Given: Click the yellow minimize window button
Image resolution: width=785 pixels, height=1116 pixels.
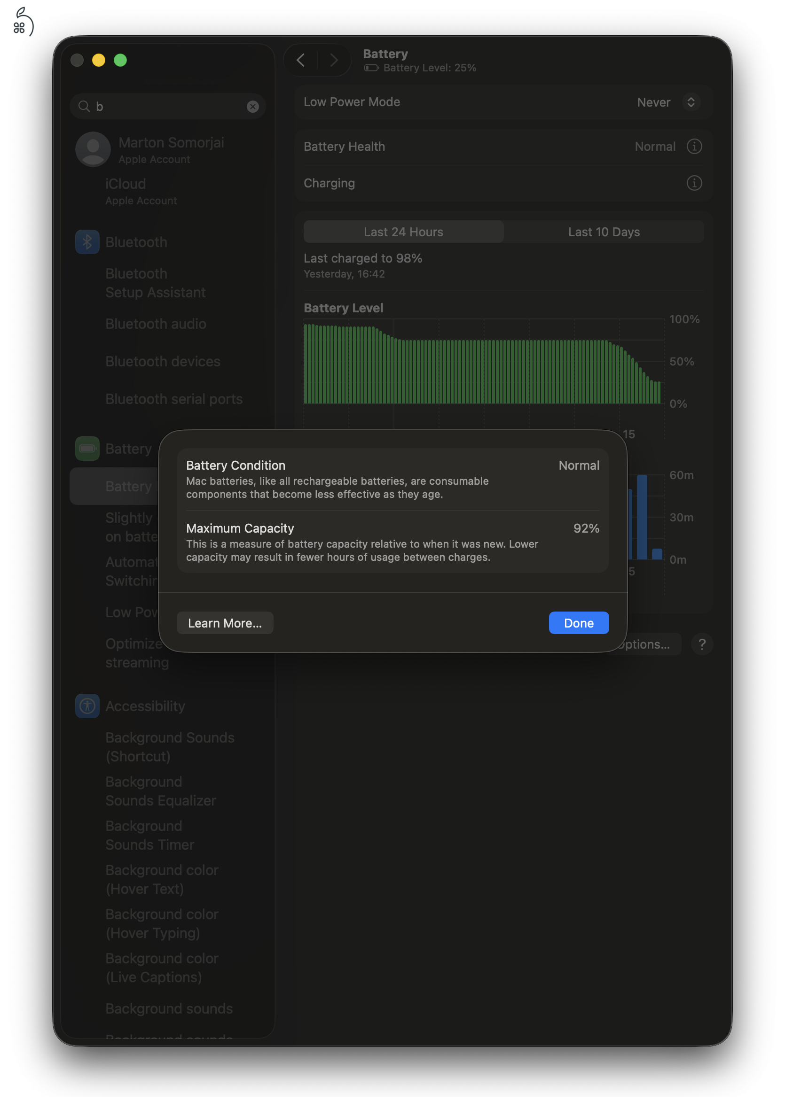Looking at the screenshot, I should pyautogui.click(x=99, y=60).
